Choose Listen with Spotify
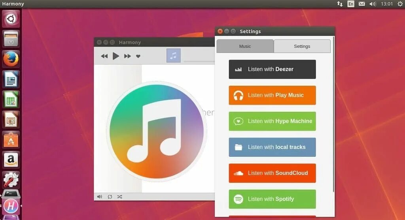This screenshot has height=220, width=405. coord(272,199)
